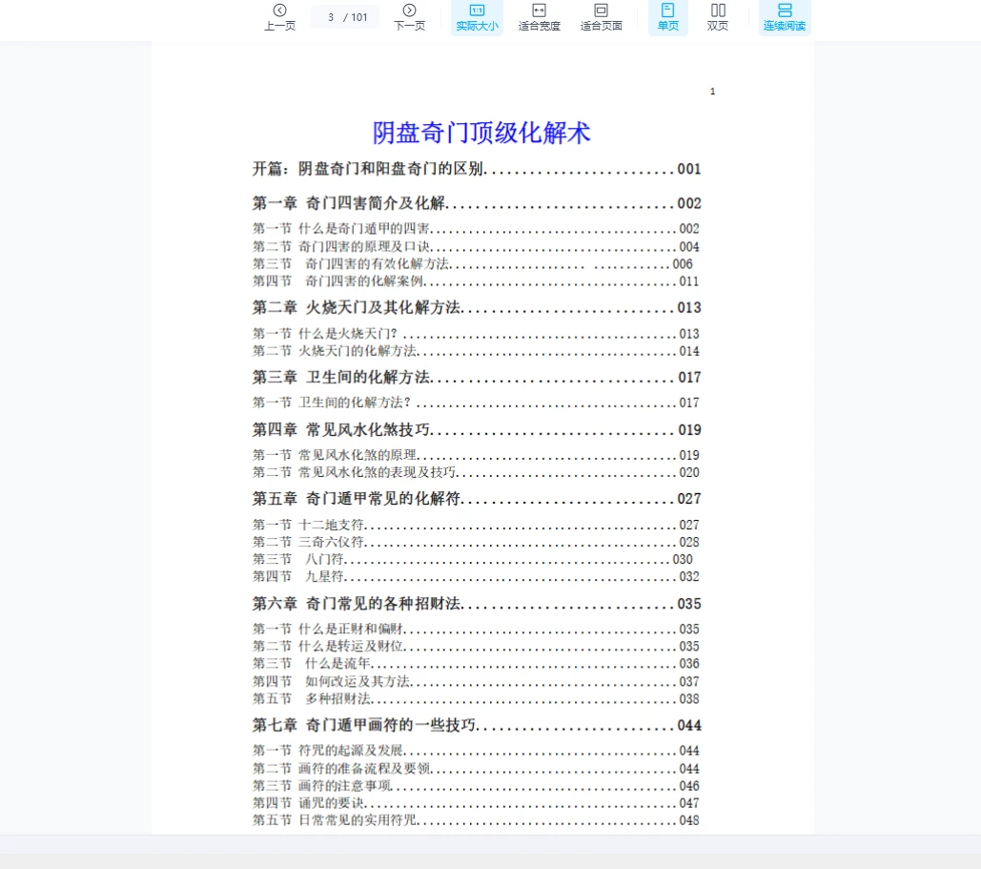The width and height of the screenshot is (981, 869).
Task: Toggle continuous reading mode (连续阅读)
Action: [785, 17]
